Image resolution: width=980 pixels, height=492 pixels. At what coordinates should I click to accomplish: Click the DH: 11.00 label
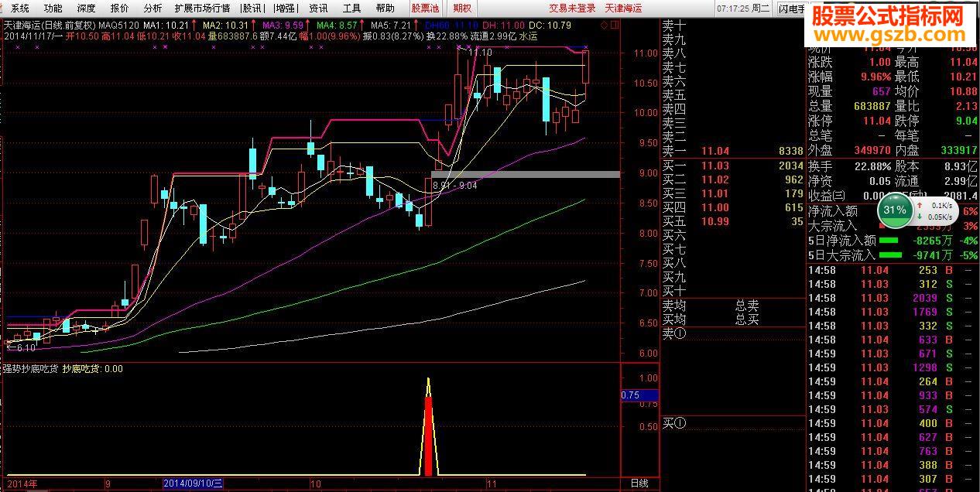click(505, 26)
